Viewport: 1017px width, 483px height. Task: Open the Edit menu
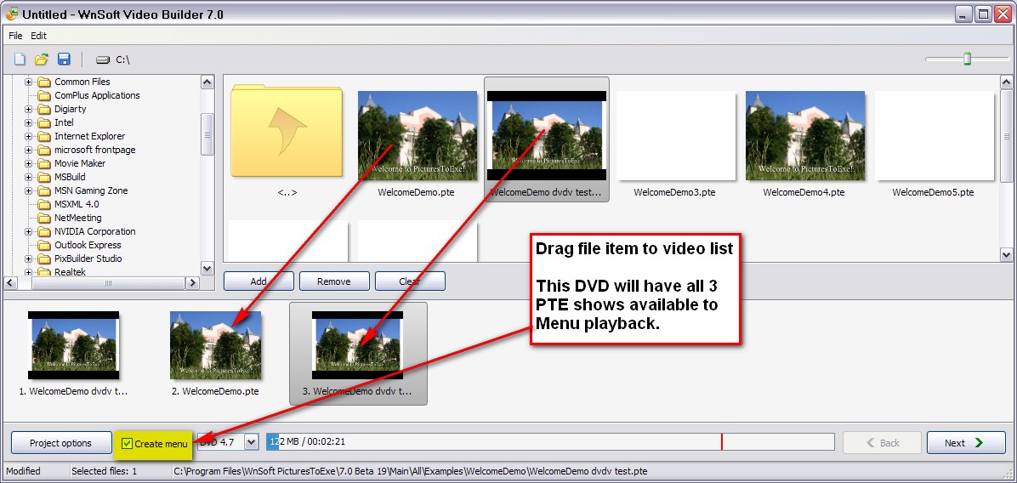tap(39, 36)
